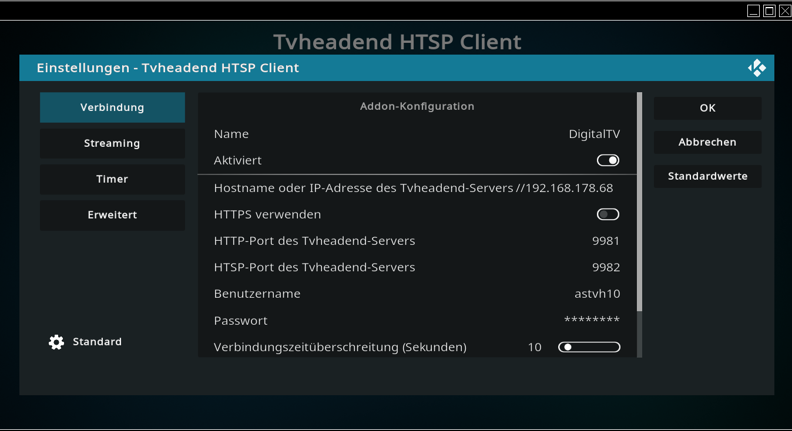Screen dimensions: 792x431
Task: Minimize the window
Action: [x=754, y=11]
